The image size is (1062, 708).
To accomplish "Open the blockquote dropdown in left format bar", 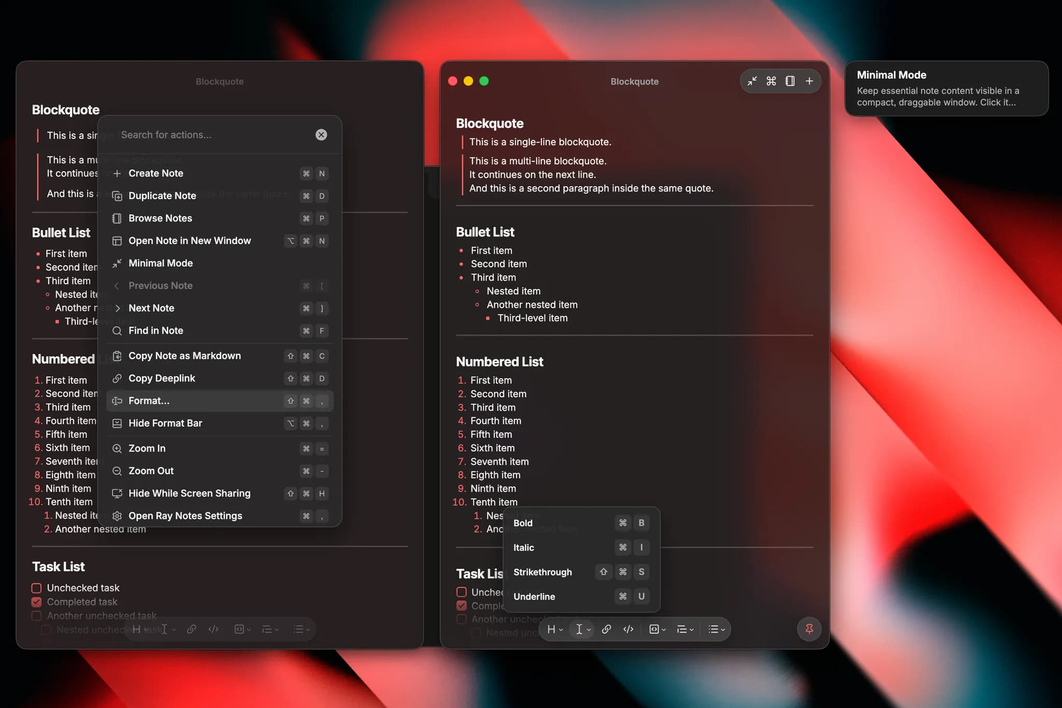I will (x=270, y=629).
